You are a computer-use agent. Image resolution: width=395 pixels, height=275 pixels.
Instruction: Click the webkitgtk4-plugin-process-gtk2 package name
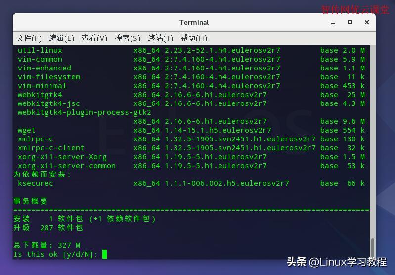[x=84, y=112]
